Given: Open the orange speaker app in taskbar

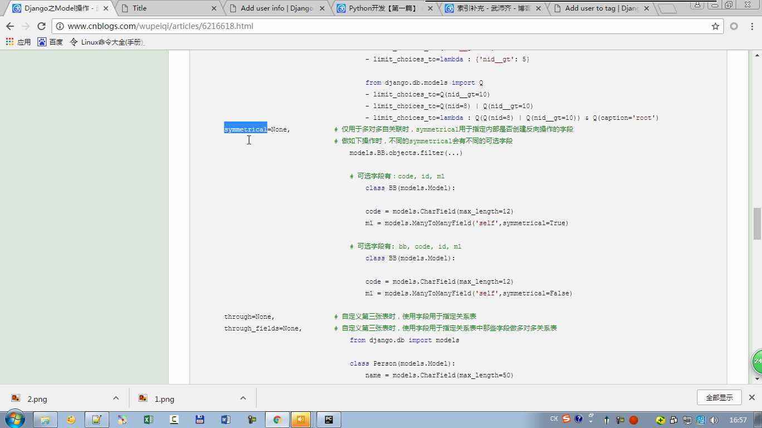Looking at the screenshot, I should pos(301,420).
